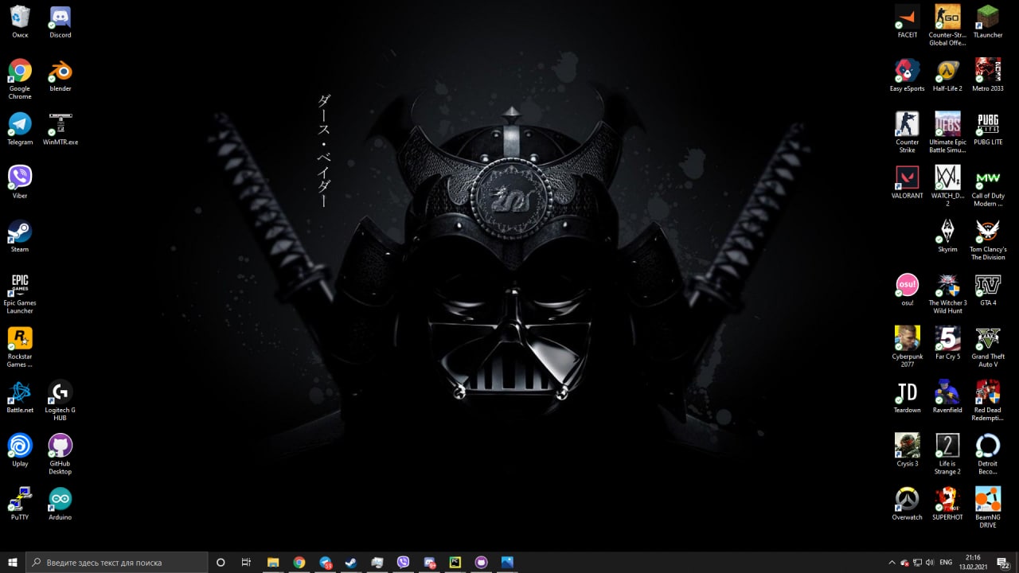Select the WinMTR.exe desktop icon
The height and width of the screenshot is (573, 1019).
pyautogui.click(x=61, y=129)
